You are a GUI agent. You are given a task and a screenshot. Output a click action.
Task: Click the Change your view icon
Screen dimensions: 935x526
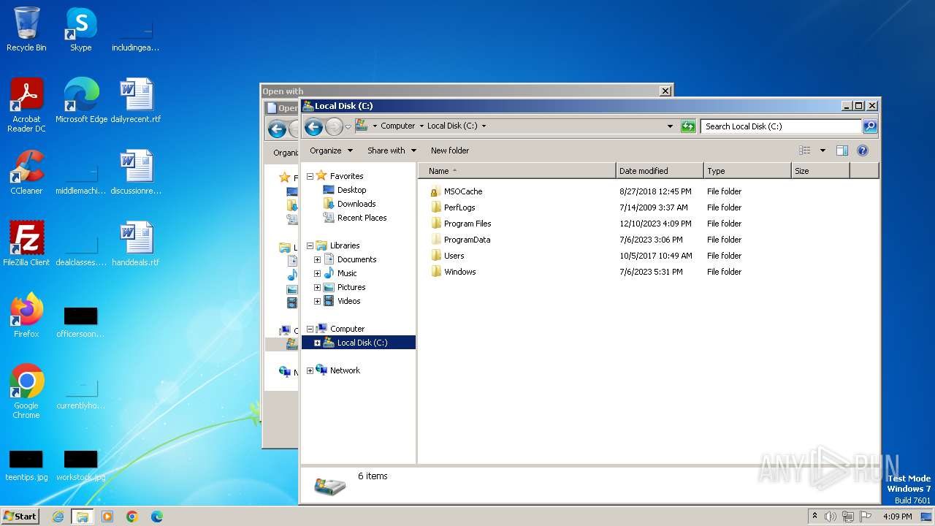point(805,150)
